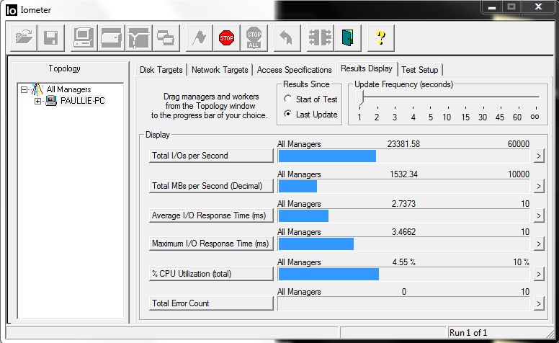
Task: Click the Start Disk Worker icon
Action: coord(111,37)
